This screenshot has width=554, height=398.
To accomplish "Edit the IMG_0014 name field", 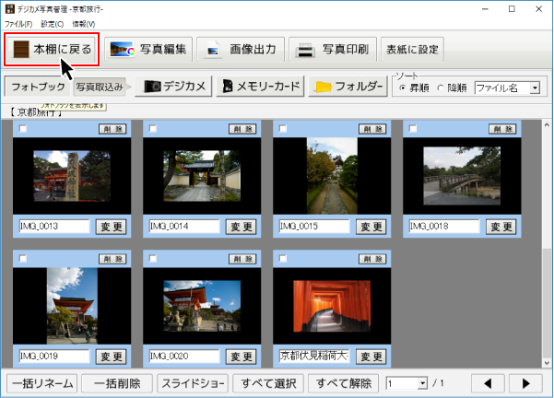I will (x=184, y=227).
